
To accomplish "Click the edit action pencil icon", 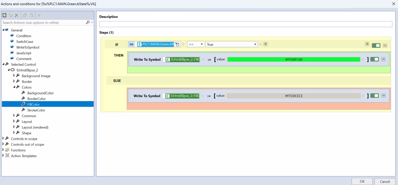I will pos(11,15).
